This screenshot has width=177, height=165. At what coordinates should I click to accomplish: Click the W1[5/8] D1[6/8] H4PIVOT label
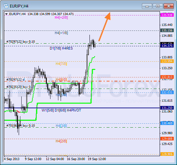coord(61,110)
